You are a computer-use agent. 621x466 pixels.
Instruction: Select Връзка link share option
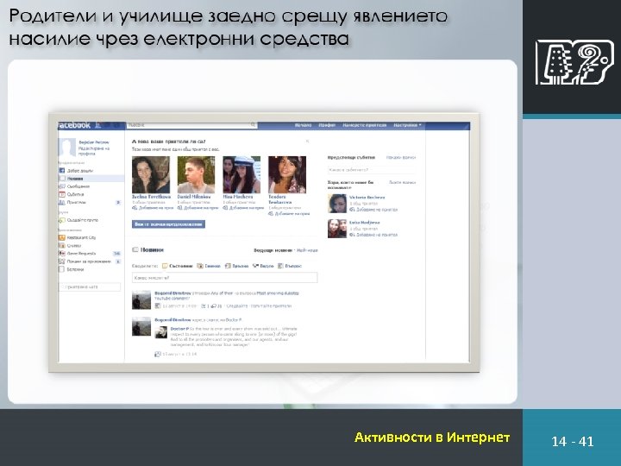tap(236, 266)
